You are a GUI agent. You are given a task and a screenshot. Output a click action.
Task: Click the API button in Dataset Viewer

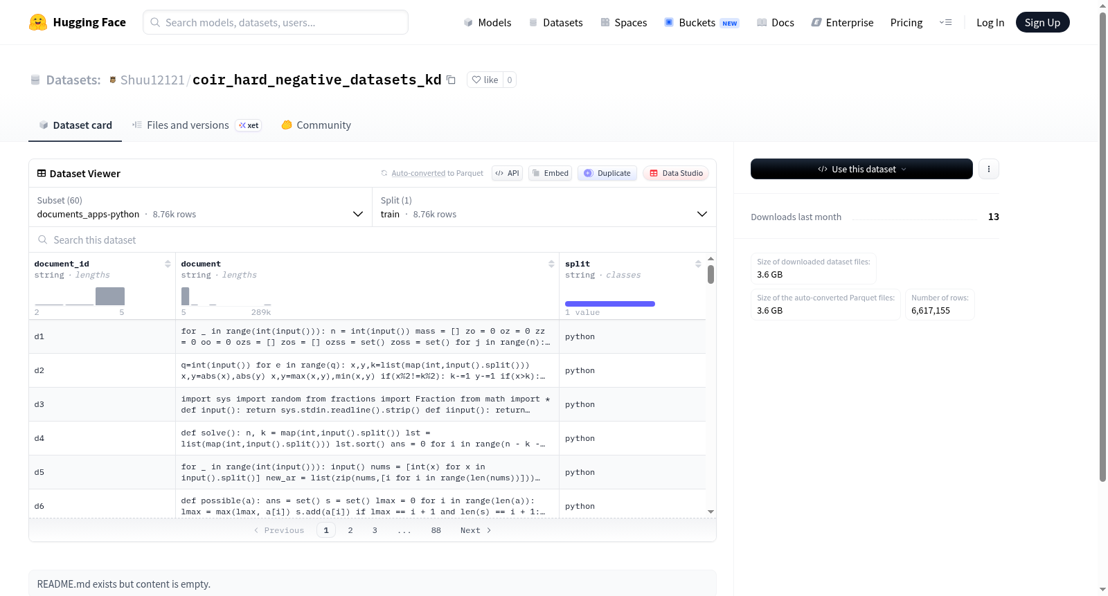(x=507, y=173)
